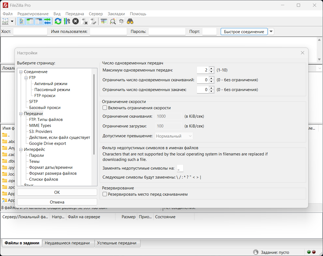Open the Site Manager icon
This screenshot has width=323, height=256.
pos(5,21)
